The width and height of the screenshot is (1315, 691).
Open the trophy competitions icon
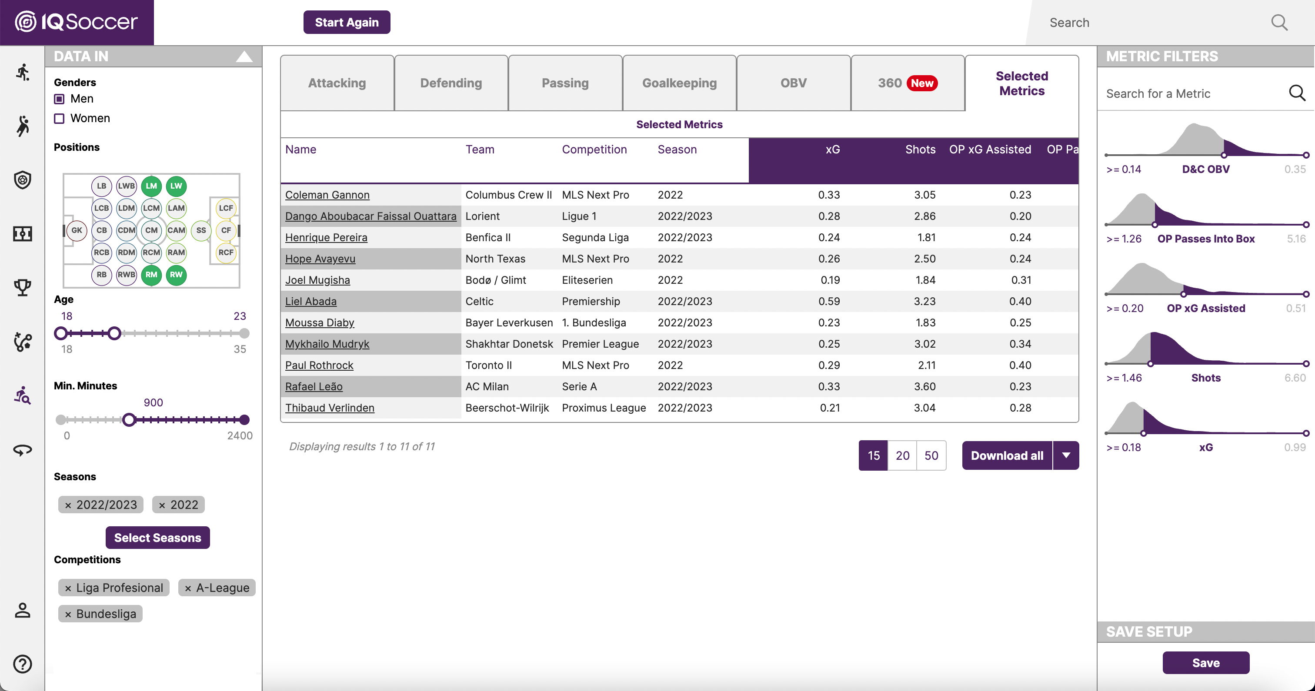click(x=23, y=287)
